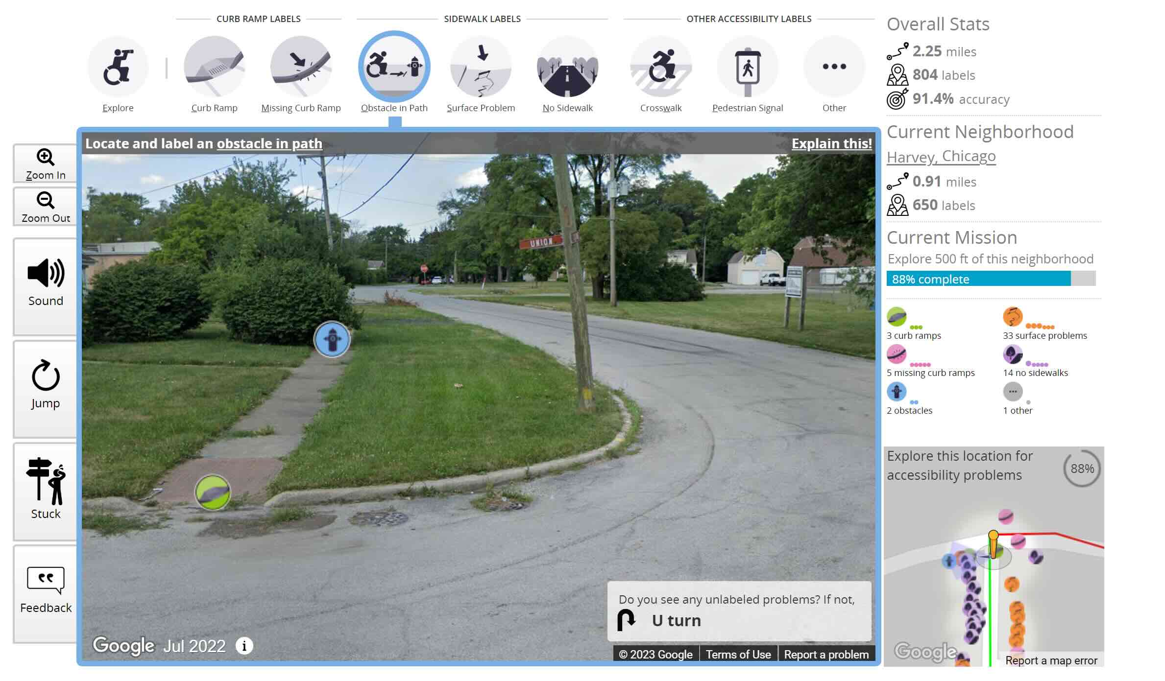
Task: Choose the No Sidewalk label tool
Action: click(x=567, y=66)
